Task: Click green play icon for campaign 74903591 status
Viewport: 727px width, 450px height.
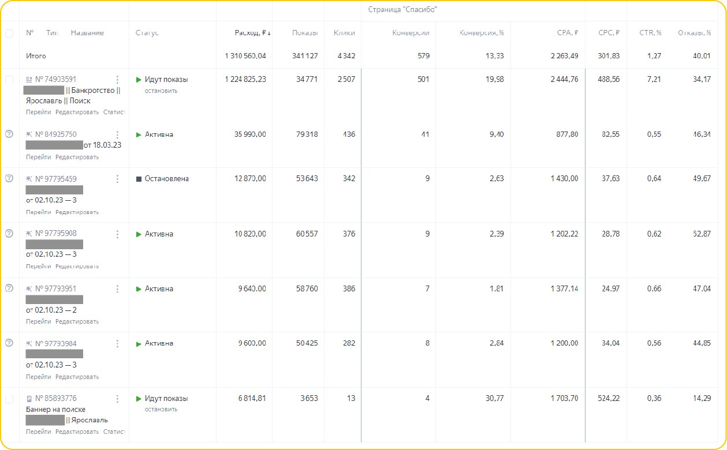Action: [139, 80]
